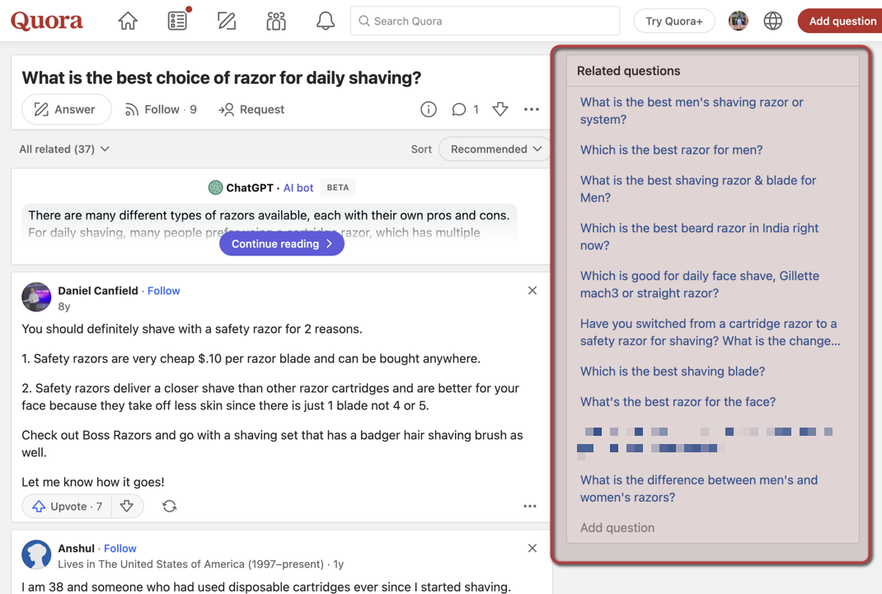Click the Answer pencil icon in the navbar
Screen dimensions: 882x594
click(227, 21)
